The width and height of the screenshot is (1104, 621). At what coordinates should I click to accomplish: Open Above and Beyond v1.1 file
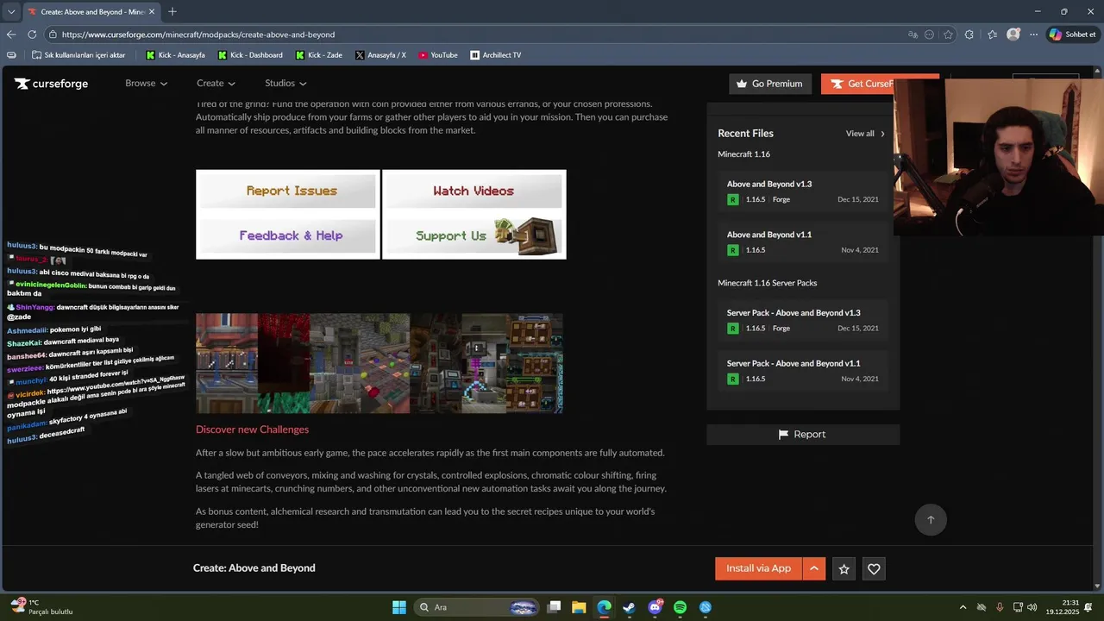769,235
